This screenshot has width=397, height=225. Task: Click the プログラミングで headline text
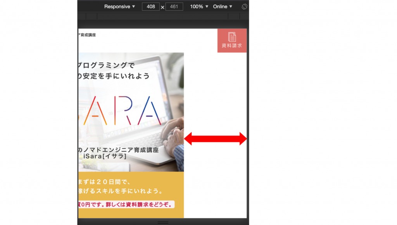[106, 65]
